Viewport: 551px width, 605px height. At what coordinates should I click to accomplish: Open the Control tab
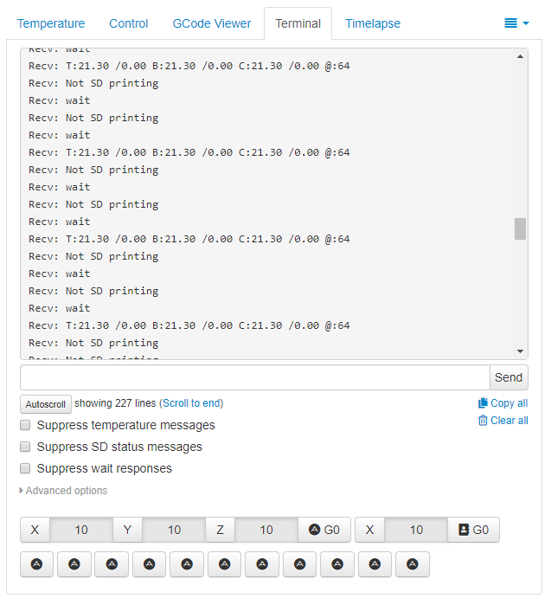click(128, 23)
